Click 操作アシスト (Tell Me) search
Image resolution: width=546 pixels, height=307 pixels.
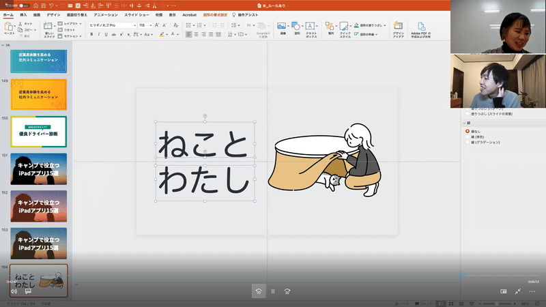tap(245, 15)
